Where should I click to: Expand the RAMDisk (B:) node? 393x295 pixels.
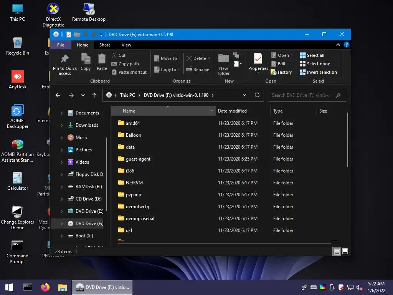tap(62, 187)
